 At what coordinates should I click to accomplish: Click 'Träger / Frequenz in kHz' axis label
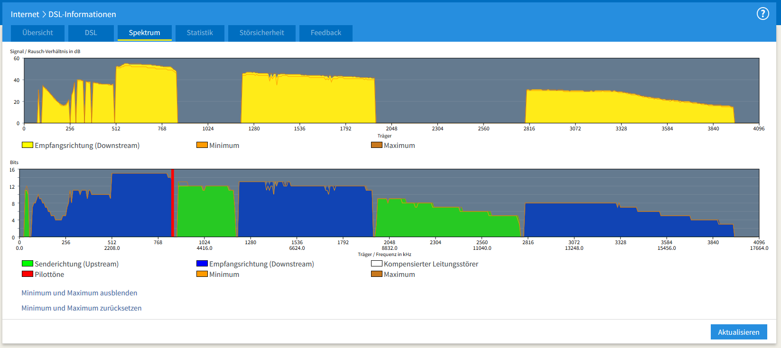[384, 254]
